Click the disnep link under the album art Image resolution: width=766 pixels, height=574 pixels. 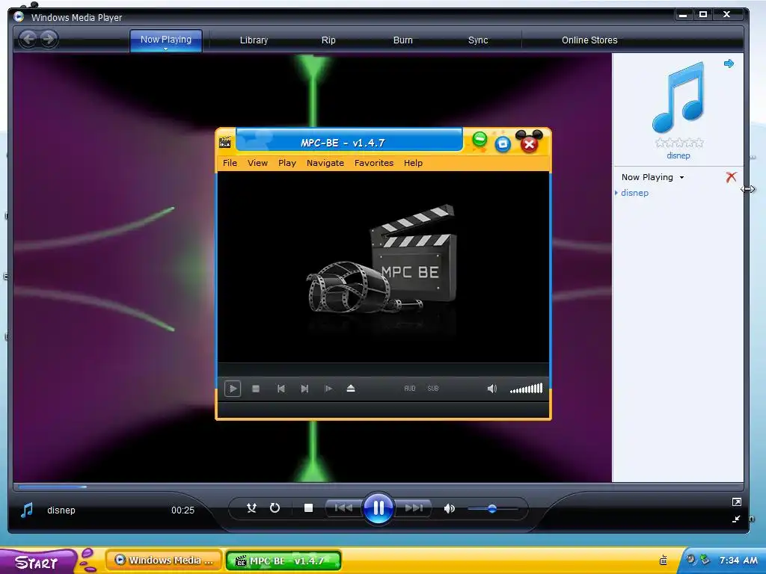[678, 155]
